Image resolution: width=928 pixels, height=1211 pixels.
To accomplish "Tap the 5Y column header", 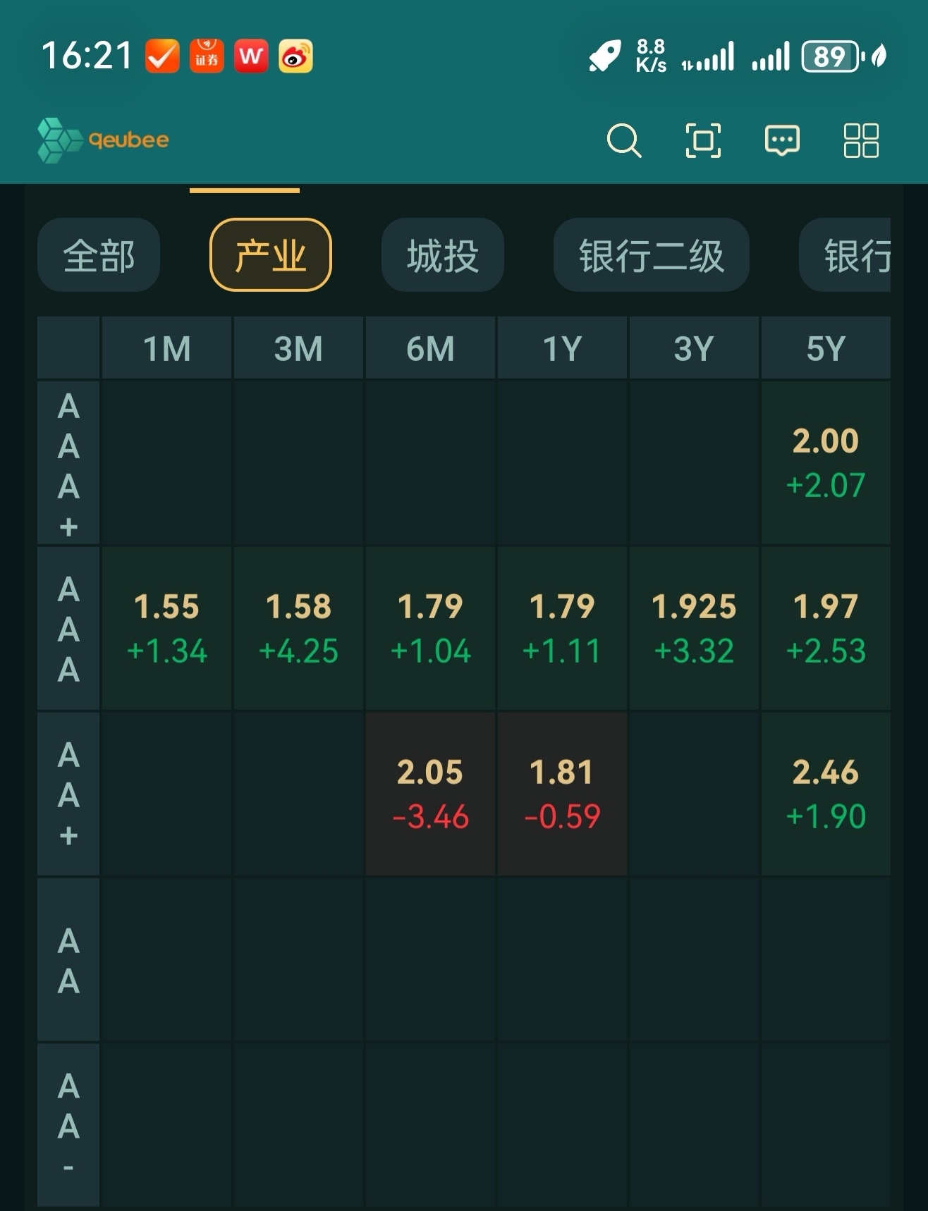I will 825,348.
